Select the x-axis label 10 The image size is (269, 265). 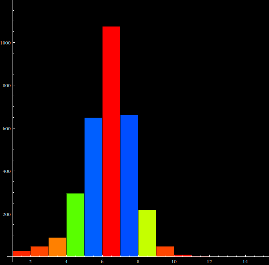174,261
